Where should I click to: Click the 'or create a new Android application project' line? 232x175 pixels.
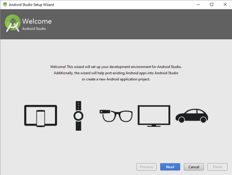click(116, 79)
